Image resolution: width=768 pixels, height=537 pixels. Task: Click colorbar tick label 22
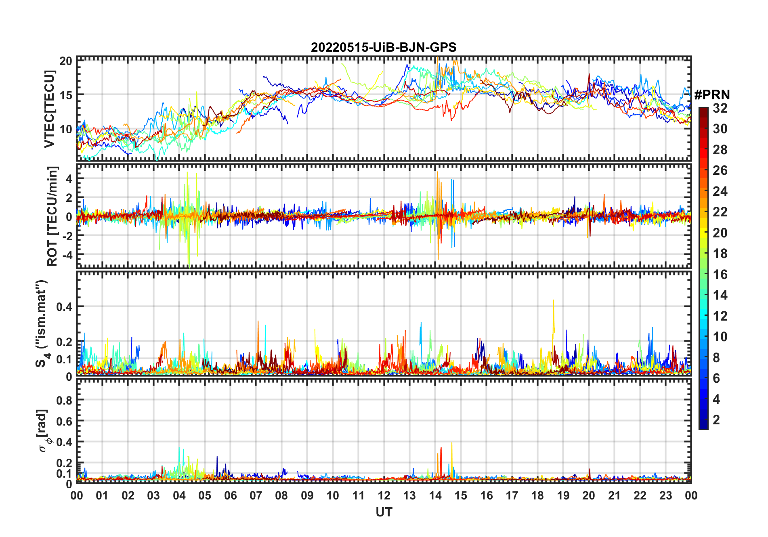click(x=720, y=212)
